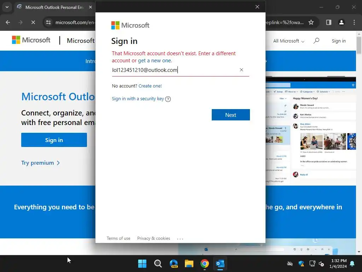362x272 pixels.
Task: Stop loading the page in Chrome
Action: pos(33,22)
